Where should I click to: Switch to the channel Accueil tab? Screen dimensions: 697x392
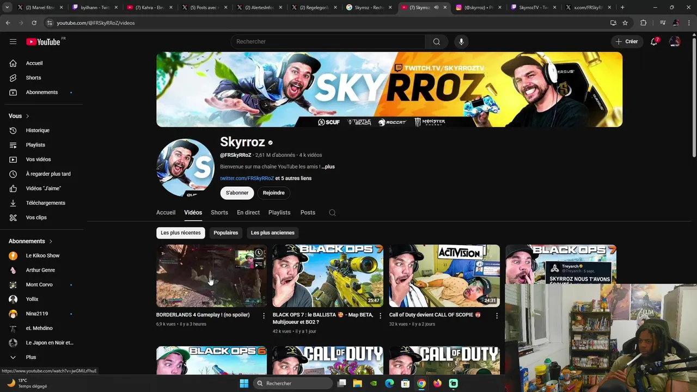pos(166,212)
